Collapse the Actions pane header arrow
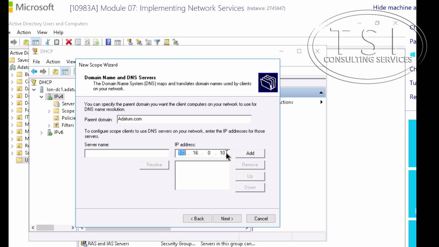The width and height of the screenshot is (439, 247). pyautogui.click(x=321, y=93)
